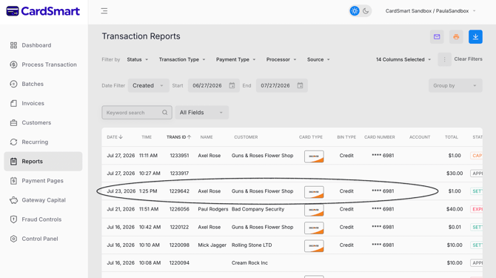Click the Keyword search input field

pos(137,113)
